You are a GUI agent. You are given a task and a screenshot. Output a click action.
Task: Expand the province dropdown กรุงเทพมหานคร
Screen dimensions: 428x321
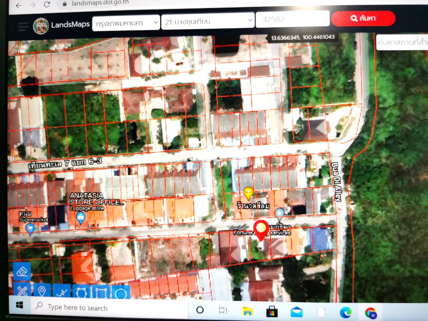(126, 21)
